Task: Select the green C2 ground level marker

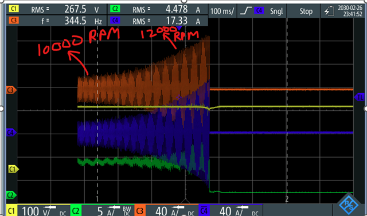Action: click(x=11, y=195)
